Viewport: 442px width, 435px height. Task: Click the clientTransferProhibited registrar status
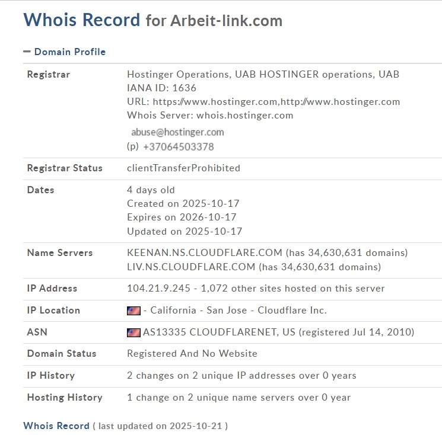coord(183,168)
